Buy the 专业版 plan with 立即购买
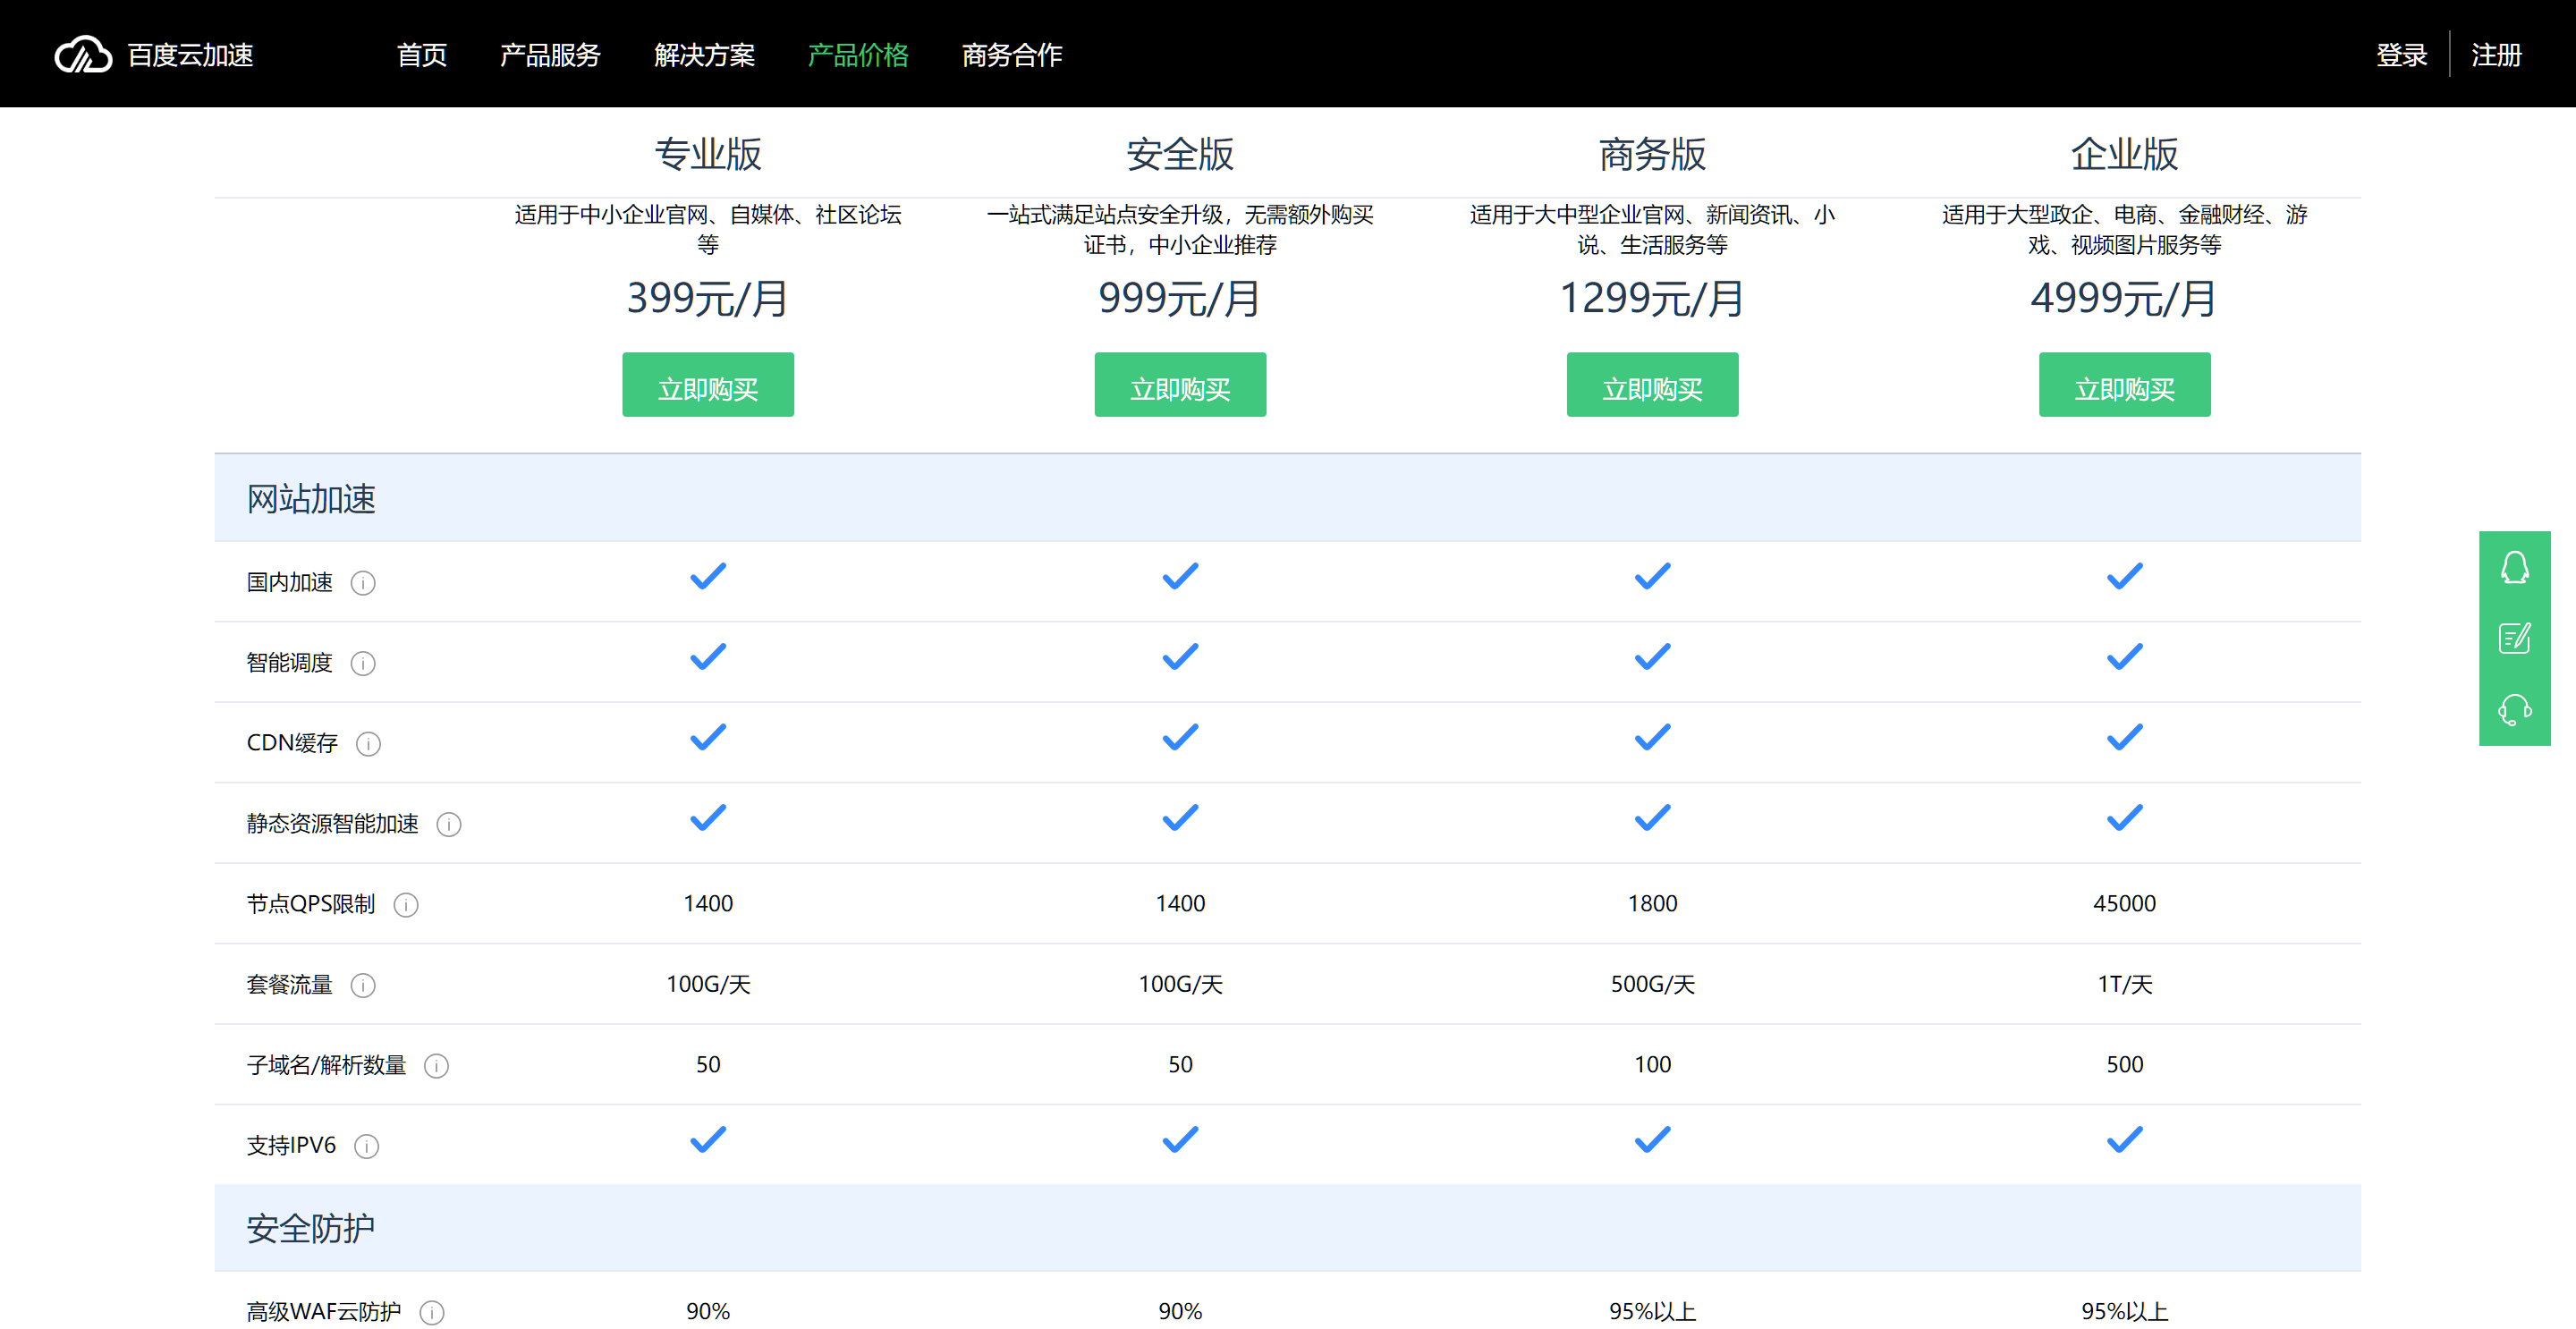The width and height of the screenshot is (2576, 1329). pos(708,385)
